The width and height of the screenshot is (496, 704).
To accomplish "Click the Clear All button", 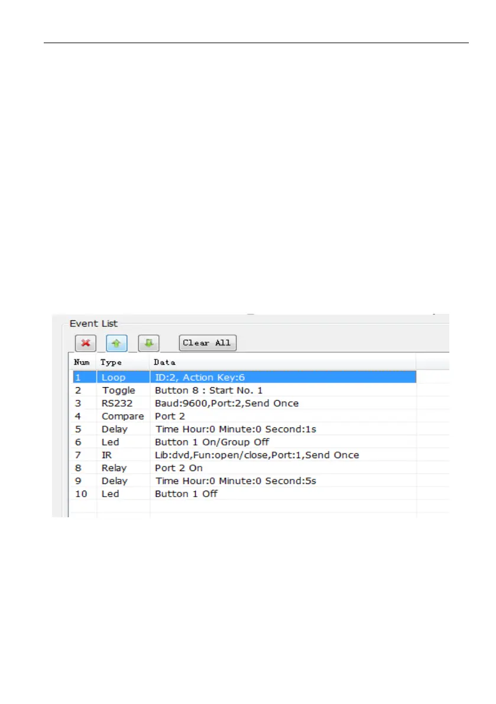I will [208, 343].
